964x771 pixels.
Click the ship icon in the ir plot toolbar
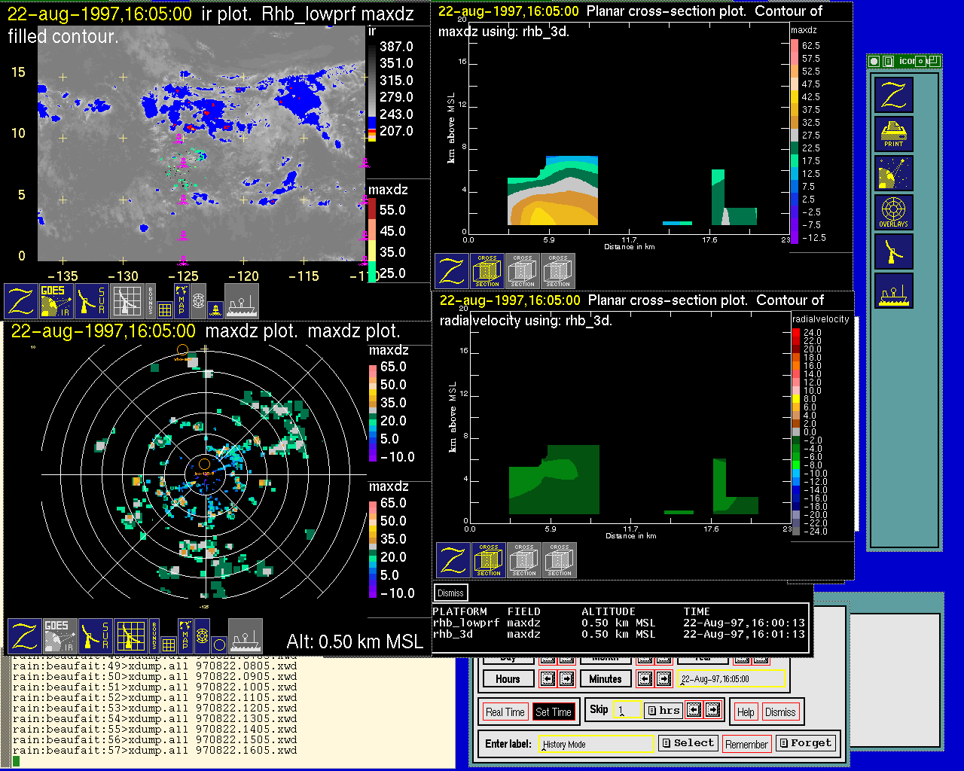click(x=242, y=300)
